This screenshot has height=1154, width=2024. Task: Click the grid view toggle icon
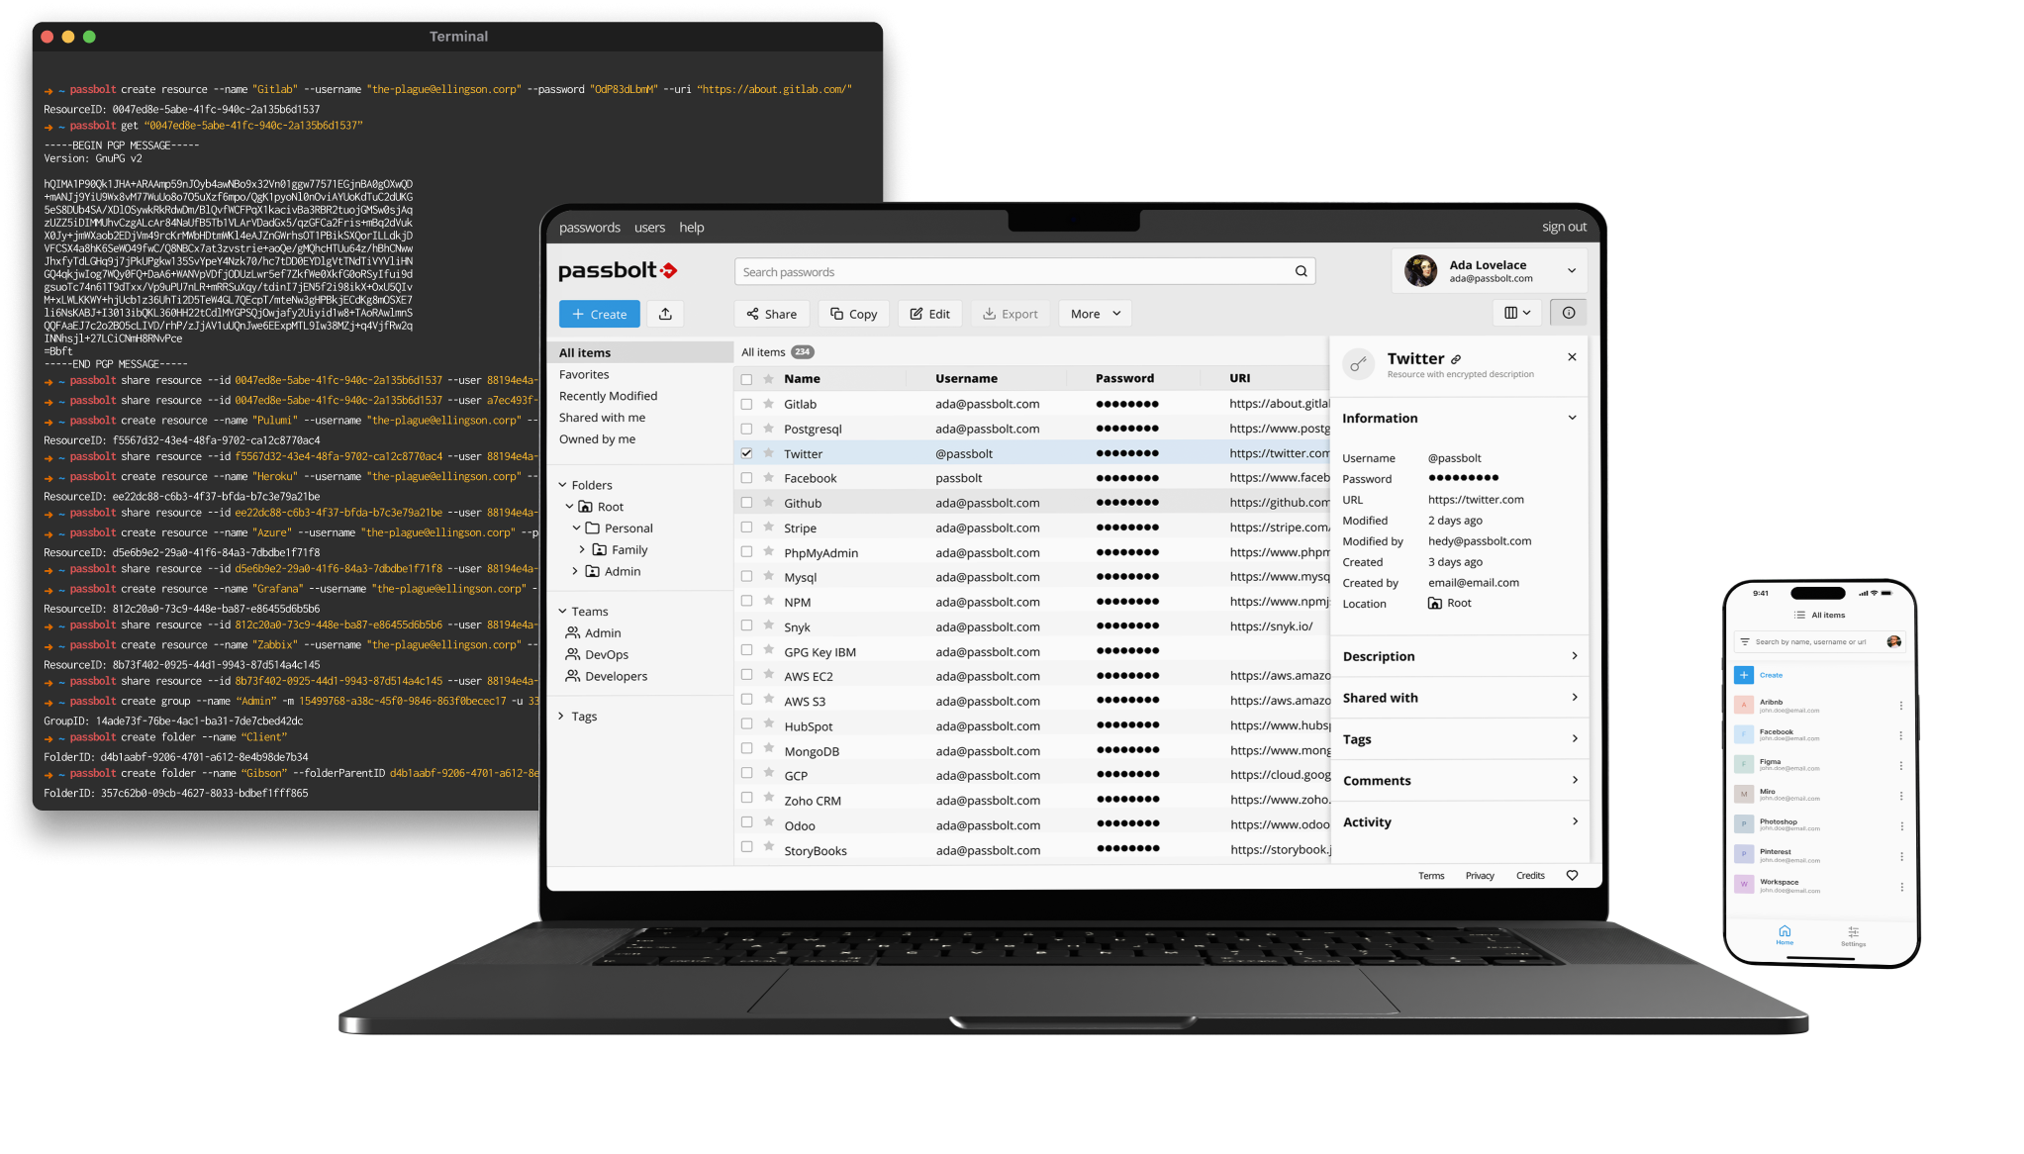click(x=1515, y=313)
